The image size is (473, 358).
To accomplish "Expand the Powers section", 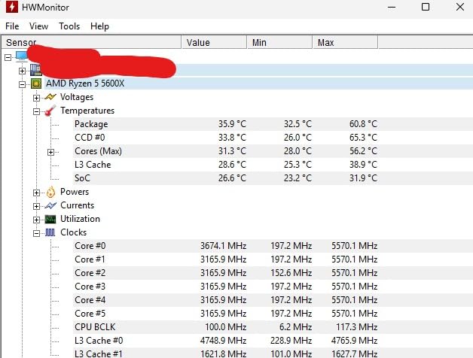I will click(36, 193).
